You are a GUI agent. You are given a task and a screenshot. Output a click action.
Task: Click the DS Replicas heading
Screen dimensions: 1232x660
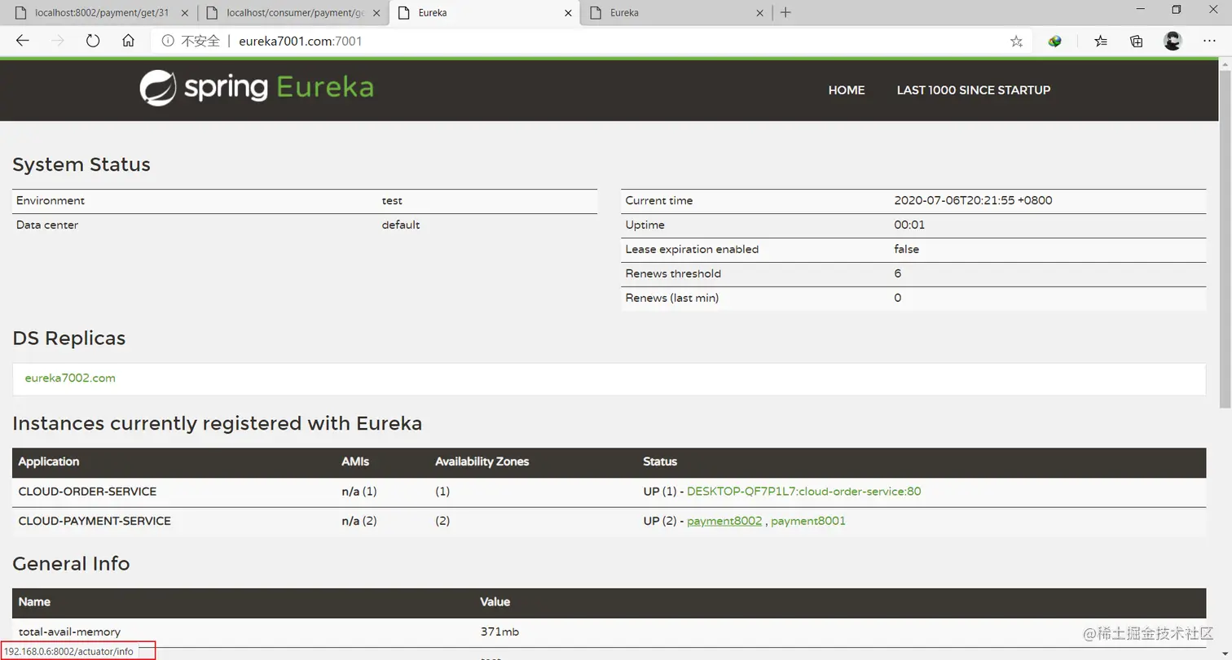click(x=69, y=338)
